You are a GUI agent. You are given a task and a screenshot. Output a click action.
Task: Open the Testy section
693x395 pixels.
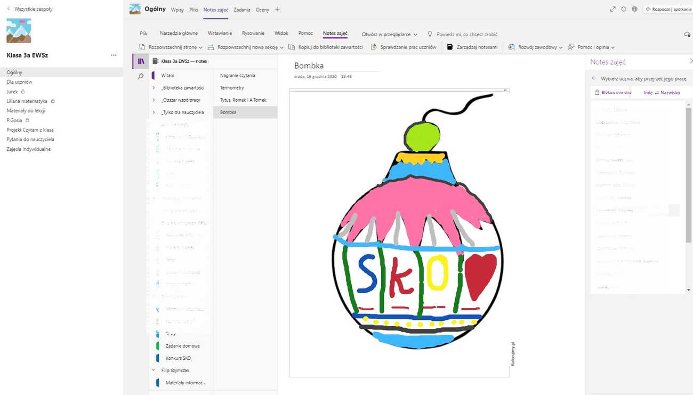(171, 334)
